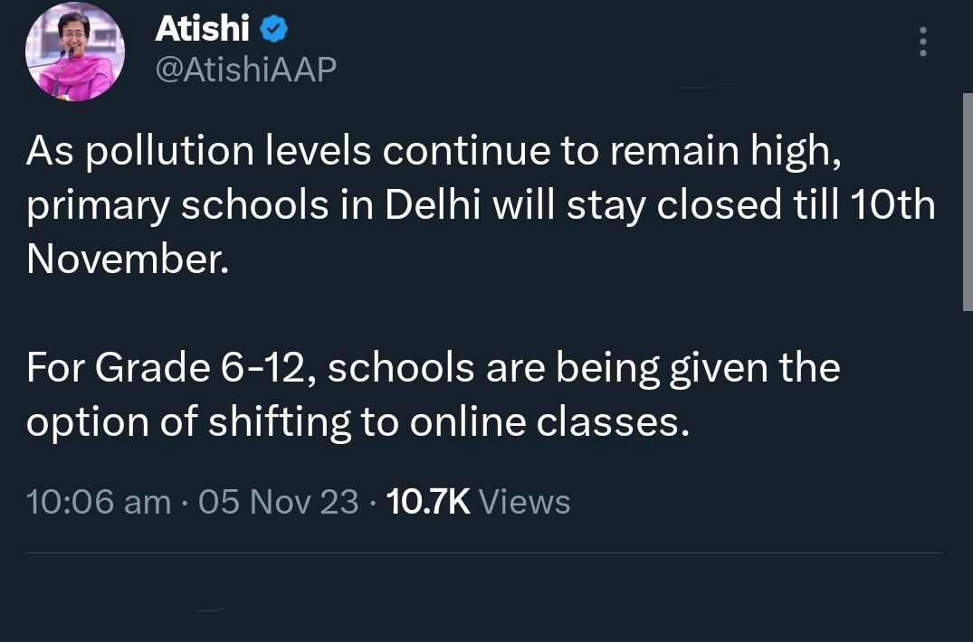Click the display name Atishi
This screenshot has height=642, width=973.
(x=202, y=30)
